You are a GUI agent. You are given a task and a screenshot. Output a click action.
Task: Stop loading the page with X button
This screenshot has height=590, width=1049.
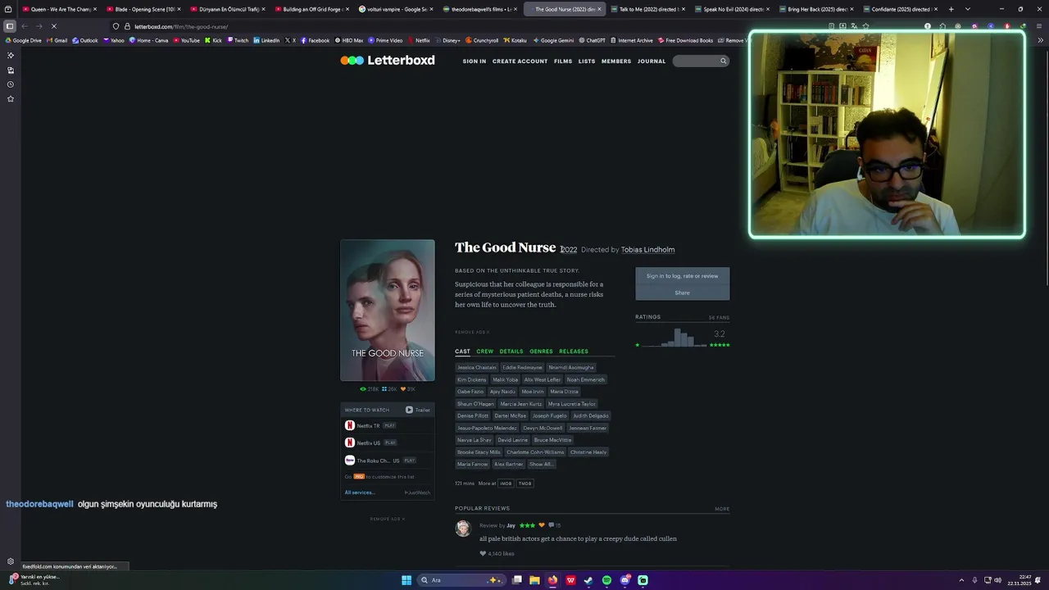pos(53,26)
